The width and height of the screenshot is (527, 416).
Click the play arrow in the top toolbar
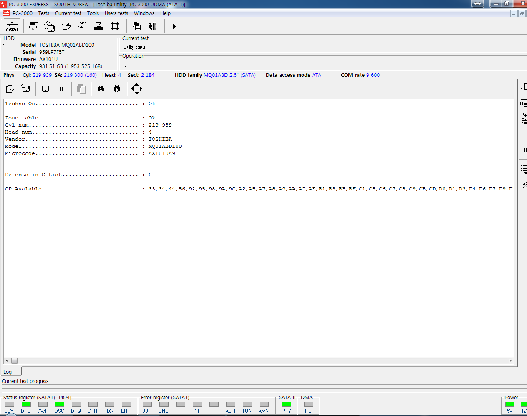174,27
